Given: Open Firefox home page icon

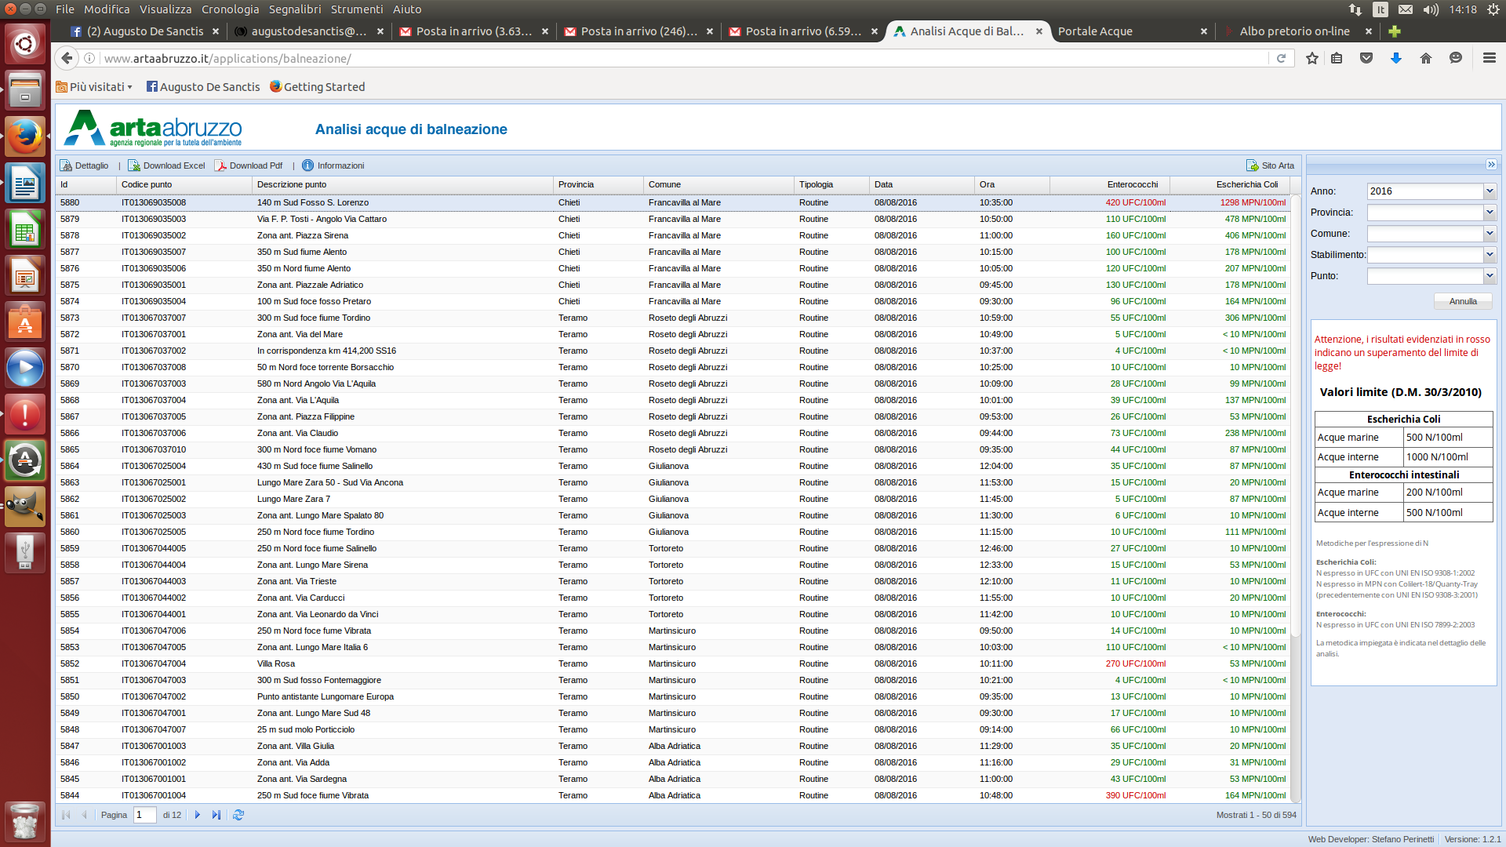Looking at the screenshot, I should [x=1426, y=58].
